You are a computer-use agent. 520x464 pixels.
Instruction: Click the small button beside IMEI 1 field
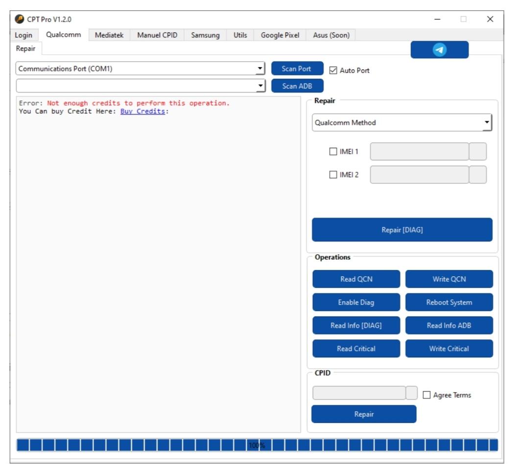477,152
